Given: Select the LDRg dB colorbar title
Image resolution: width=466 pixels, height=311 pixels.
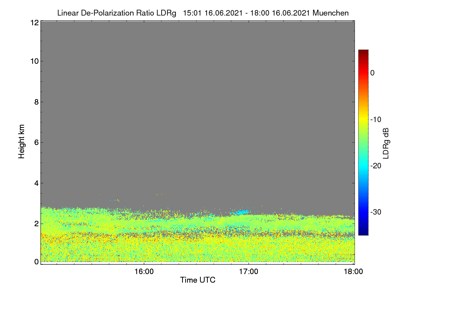Looking at the screenshot, I should 386,143.
